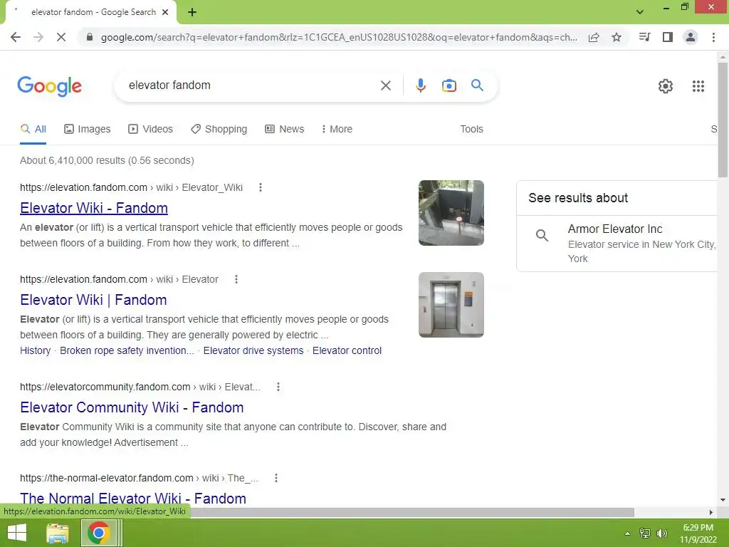Screen dimensions: 729x547
Task: Click the forward navigation arrow
Action: [38, 37]
